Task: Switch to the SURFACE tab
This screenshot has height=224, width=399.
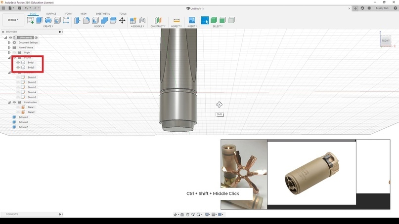Action: coord(51,14)
